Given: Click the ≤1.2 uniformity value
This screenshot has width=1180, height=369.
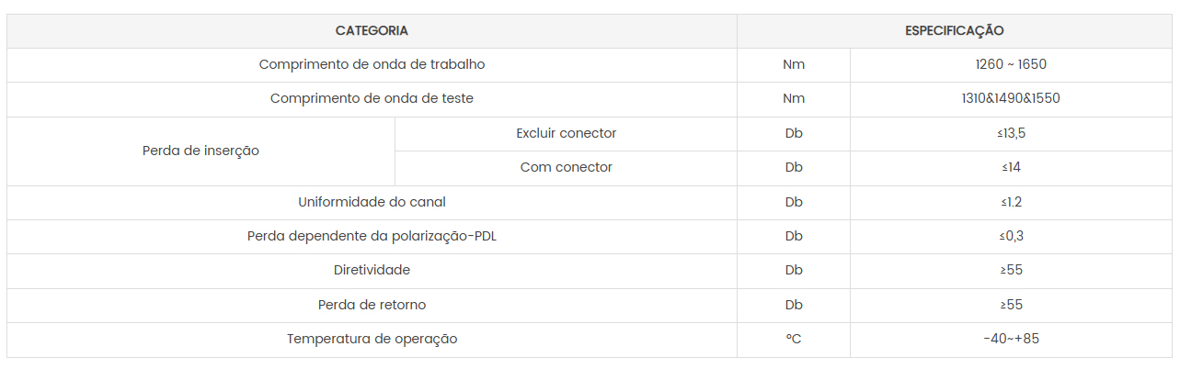Looking at the screenshot, I should point(1011,202).
